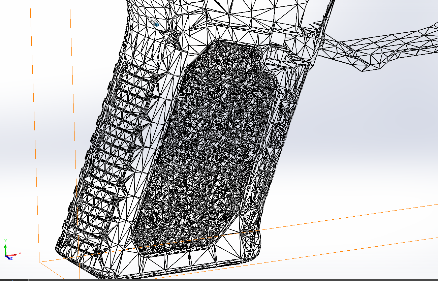Screen dimensions: 438x281
Task: Click the origin point of the coordinate triad
Action: (6, 255)
